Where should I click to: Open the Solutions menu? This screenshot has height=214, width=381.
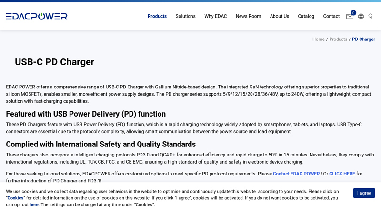click(185, 16)
